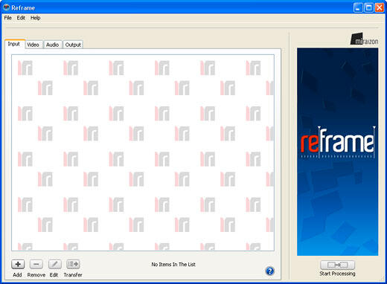Open the Edit menu

pos(21,18)
